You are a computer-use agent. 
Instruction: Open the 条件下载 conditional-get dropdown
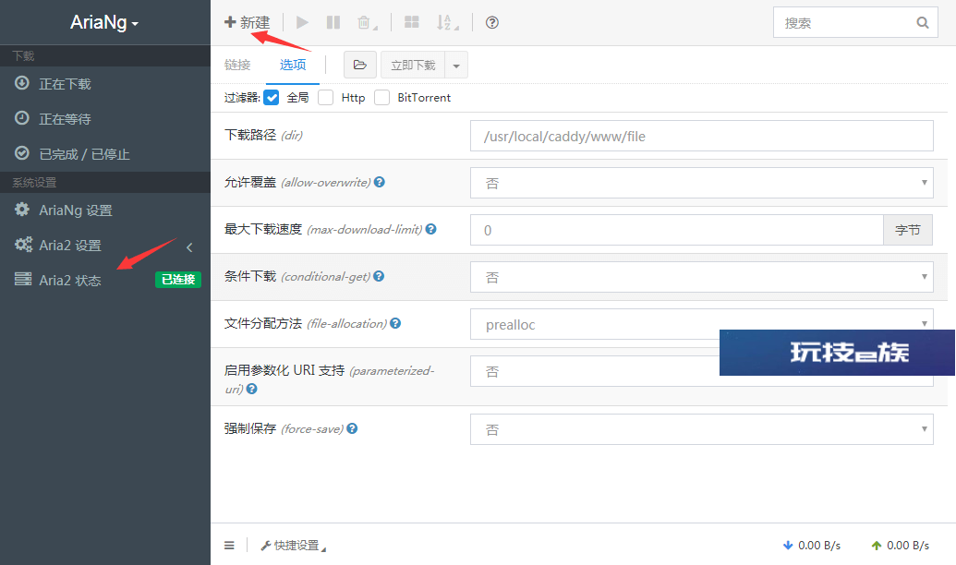tap(701, 277)
